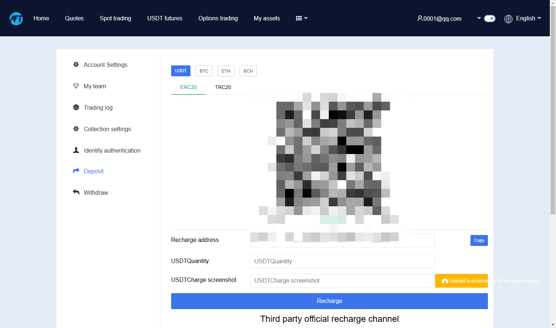Open the English language dropdown
Viewport: 556px width, 328px height.
pos(528,19)
